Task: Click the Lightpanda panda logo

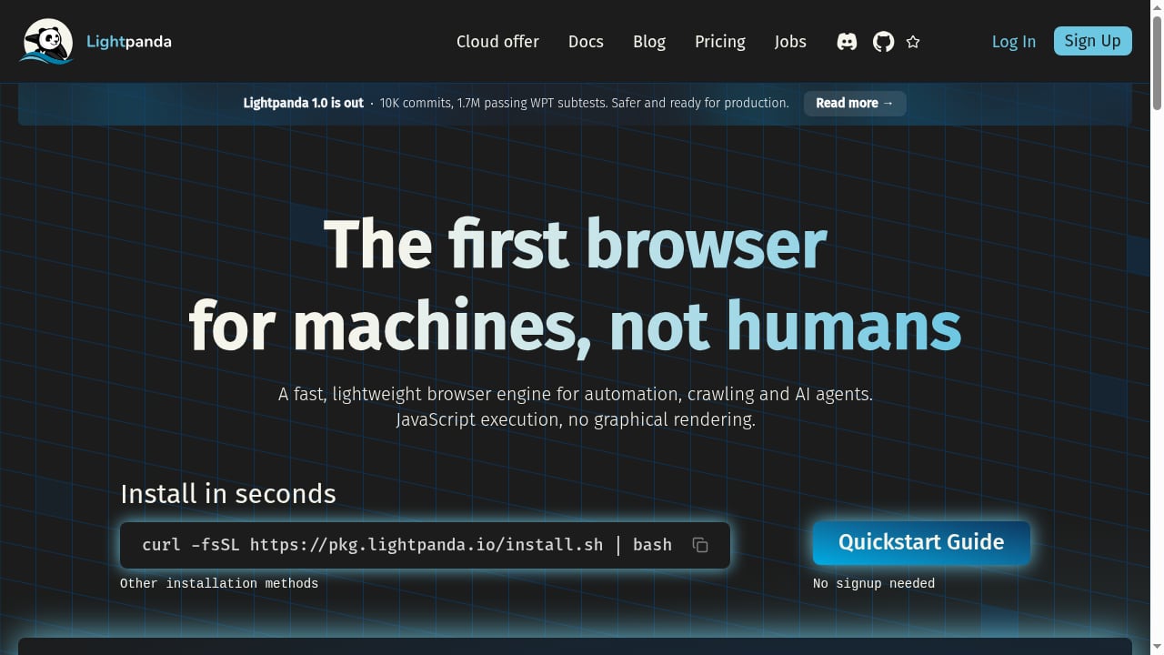Action: [46, 42]
